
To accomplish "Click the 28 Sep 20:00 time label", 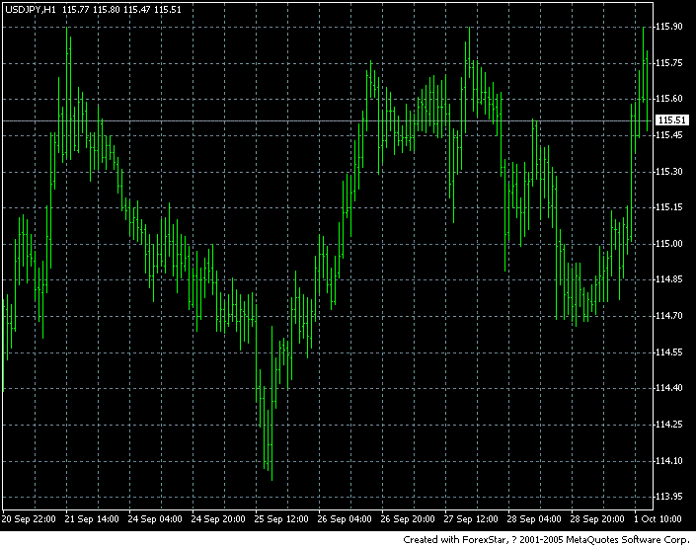I will click(x=597, y=519).
